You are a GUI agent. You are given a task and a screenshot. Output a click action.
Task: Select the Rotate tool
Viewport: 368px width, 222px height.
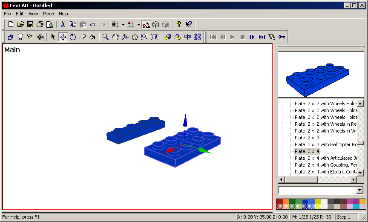73,37
